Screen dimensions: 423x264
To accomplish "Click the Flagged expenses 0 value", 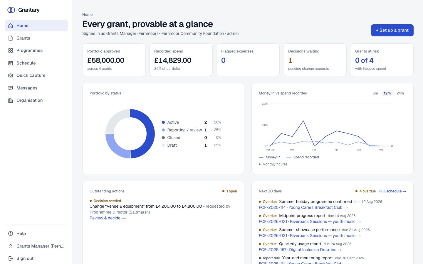I will 223,60.
